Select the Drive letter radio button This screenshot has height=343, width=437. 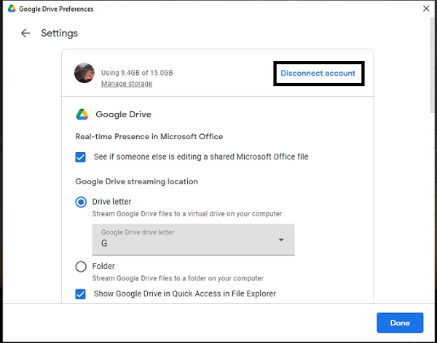point(81,202)
